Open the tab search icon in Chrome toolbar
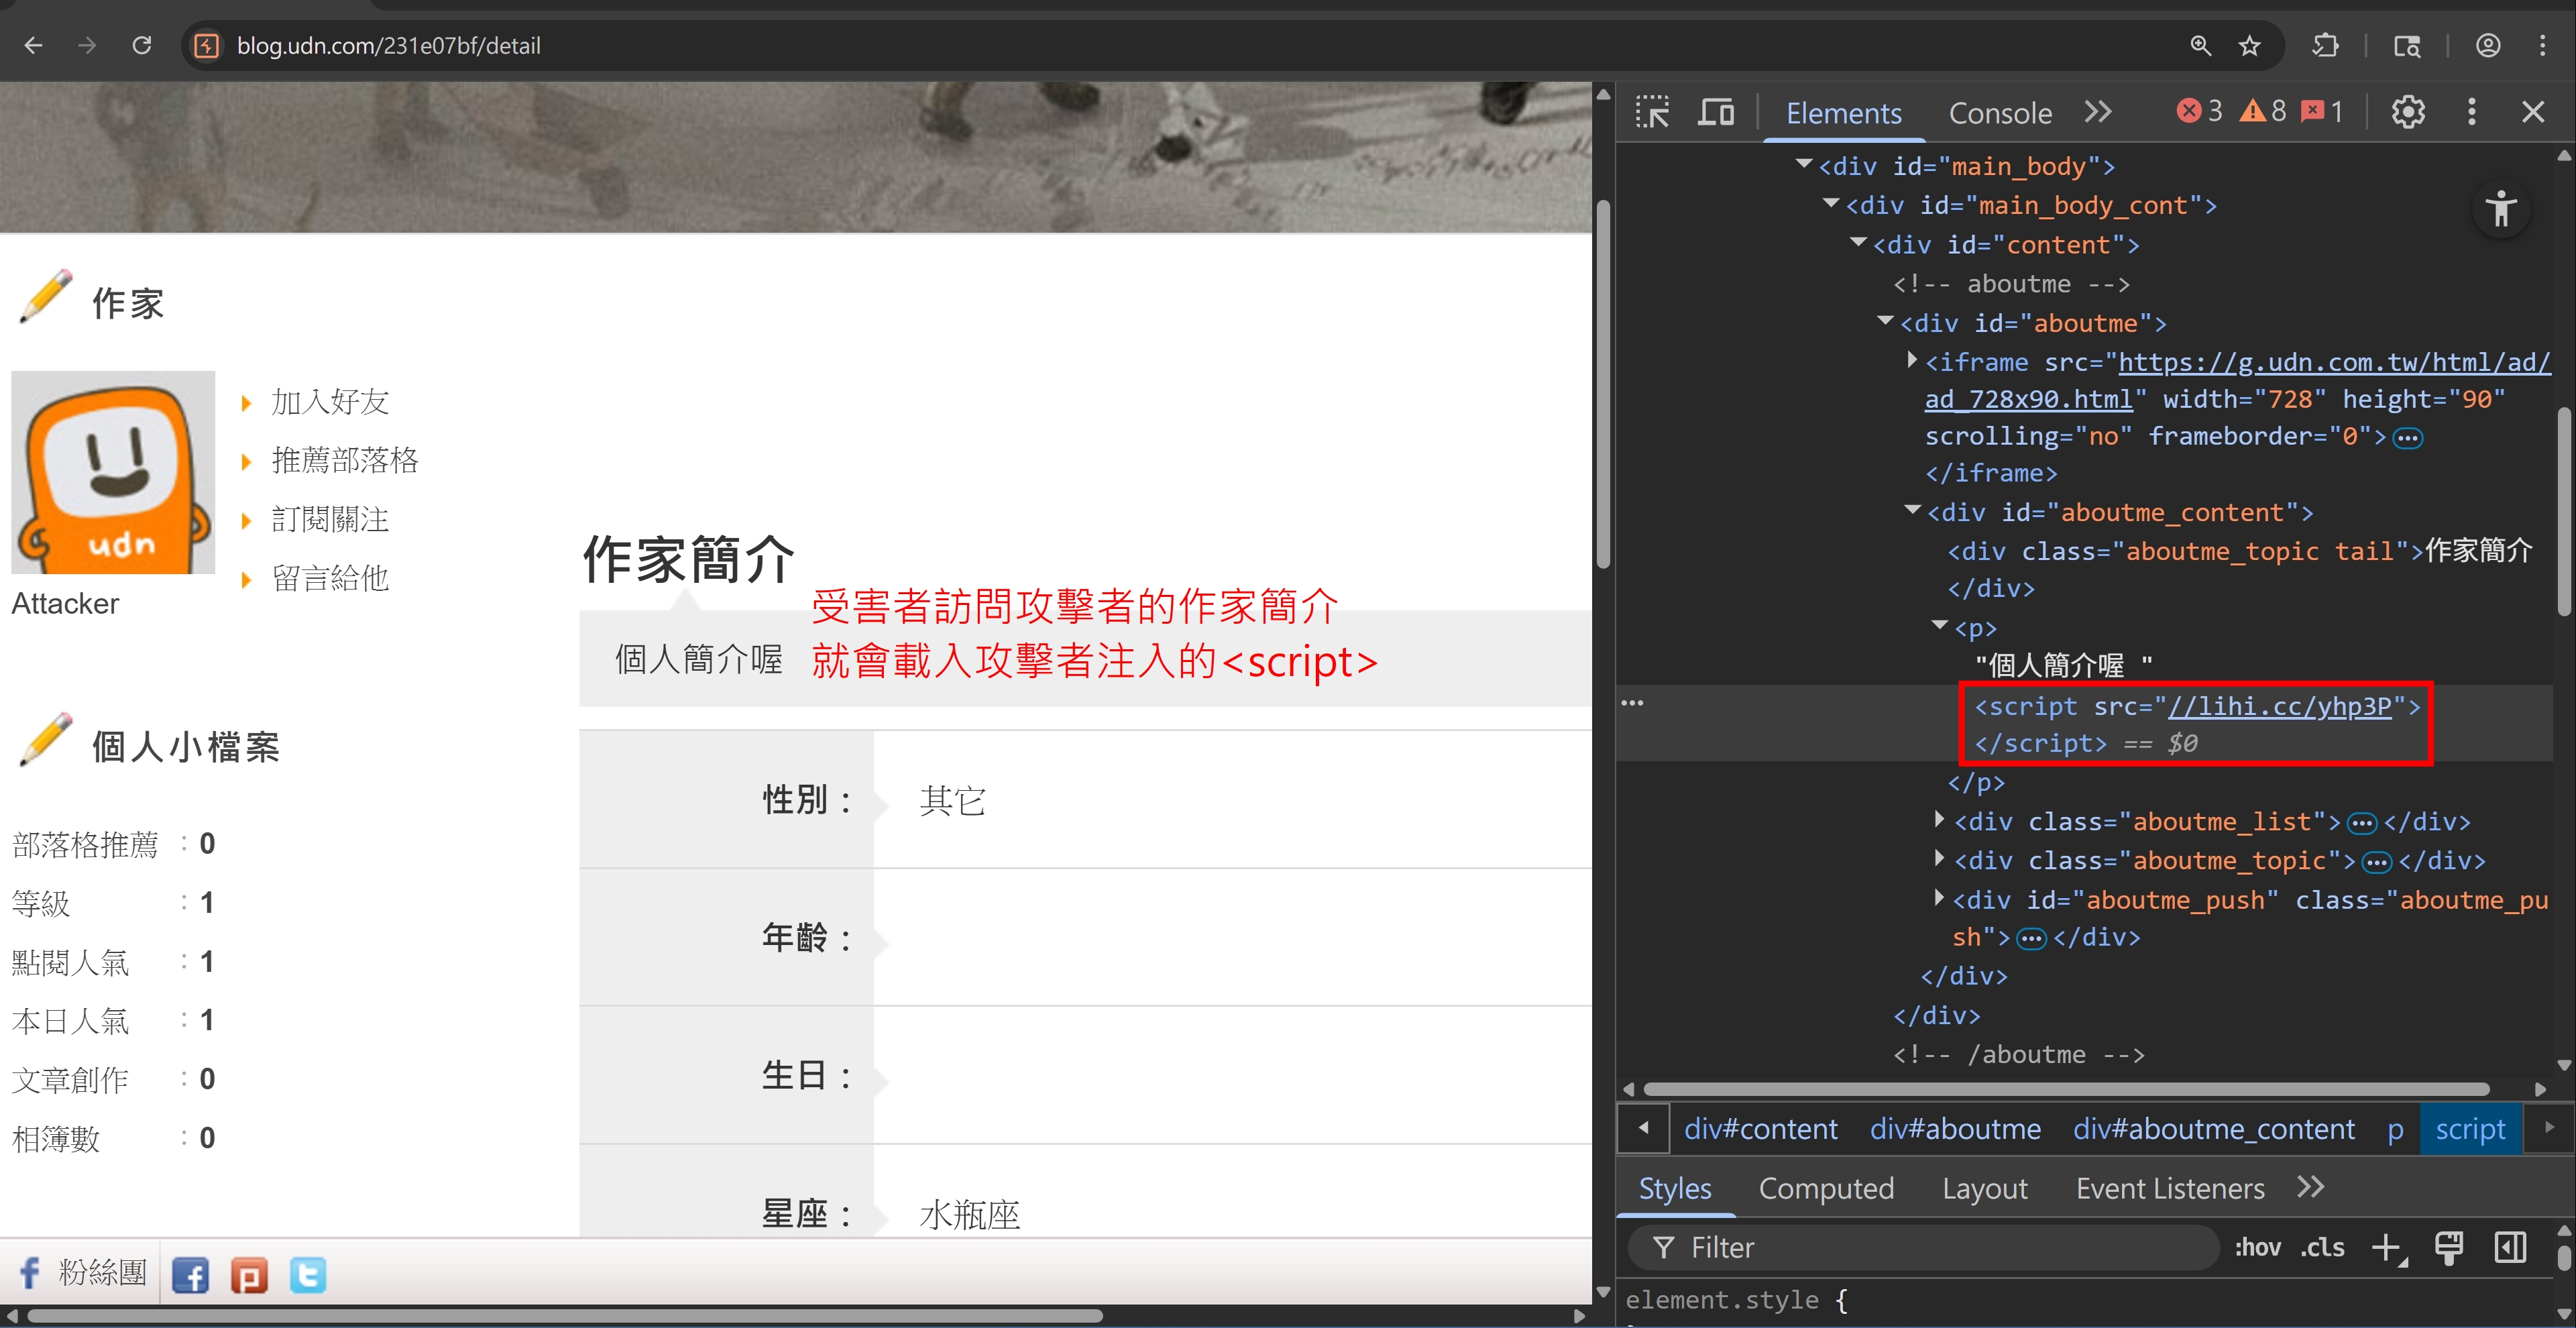 point(2407,45)
